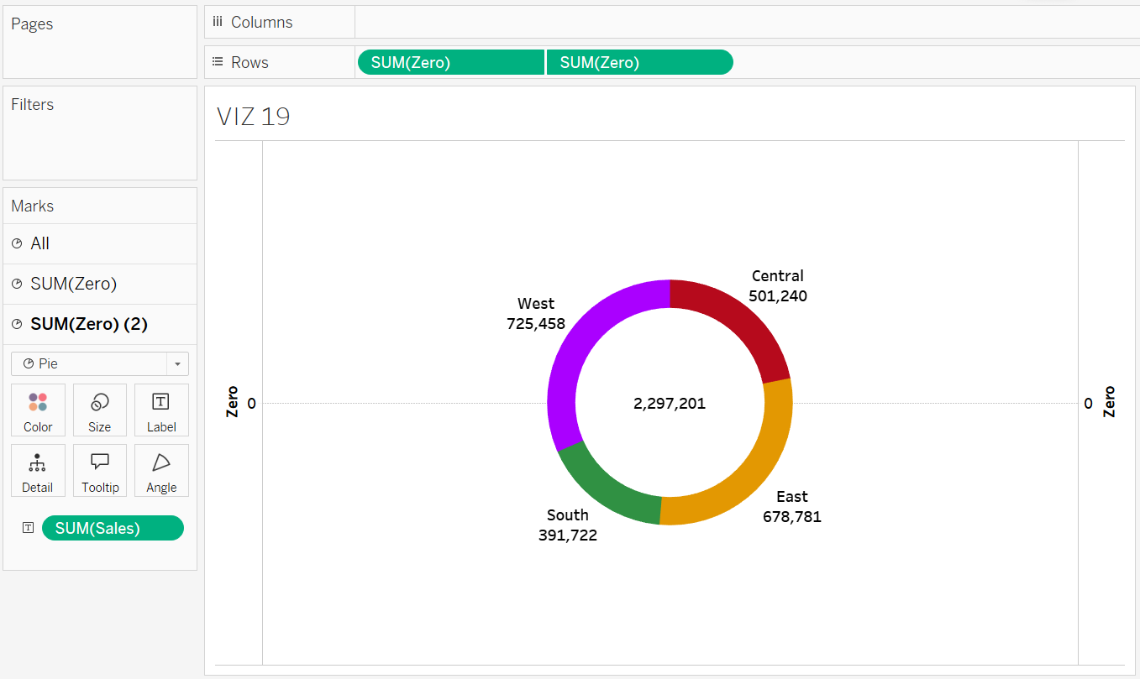The image size is (1140, 679).
Task: Select the green South donut segment
Action: tap(602, 491)
